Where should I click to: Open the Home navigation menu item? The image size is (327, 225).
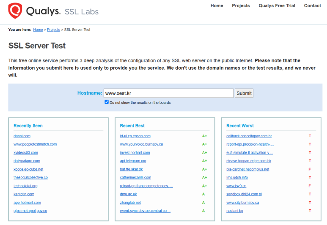(217, 5)
